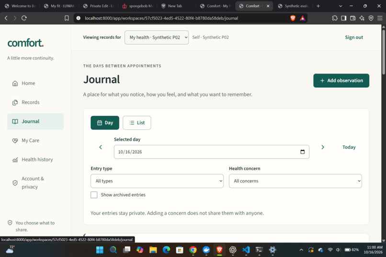The width and height of the screenshot is (386, 257).
Task: Open Leo AI sparkle icon
Action: pos(362,18)
